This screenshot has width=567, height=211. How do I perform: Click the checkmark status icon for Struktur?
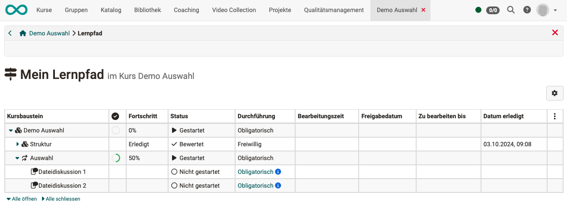pos(174,144)
